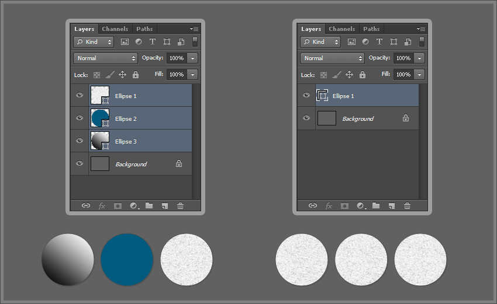Switch to Channels tab in left panel
This screenshot has width=497, height=304.
click(x=115, y=29)
